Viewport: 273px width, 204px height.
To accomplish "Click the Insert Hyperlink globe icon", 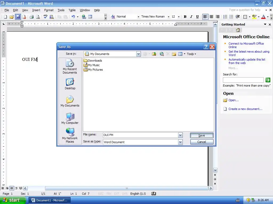I will click(x=84, y=17).
